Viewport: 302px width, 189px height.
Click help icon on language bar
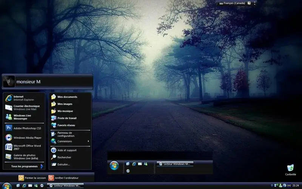coord(249,3)
